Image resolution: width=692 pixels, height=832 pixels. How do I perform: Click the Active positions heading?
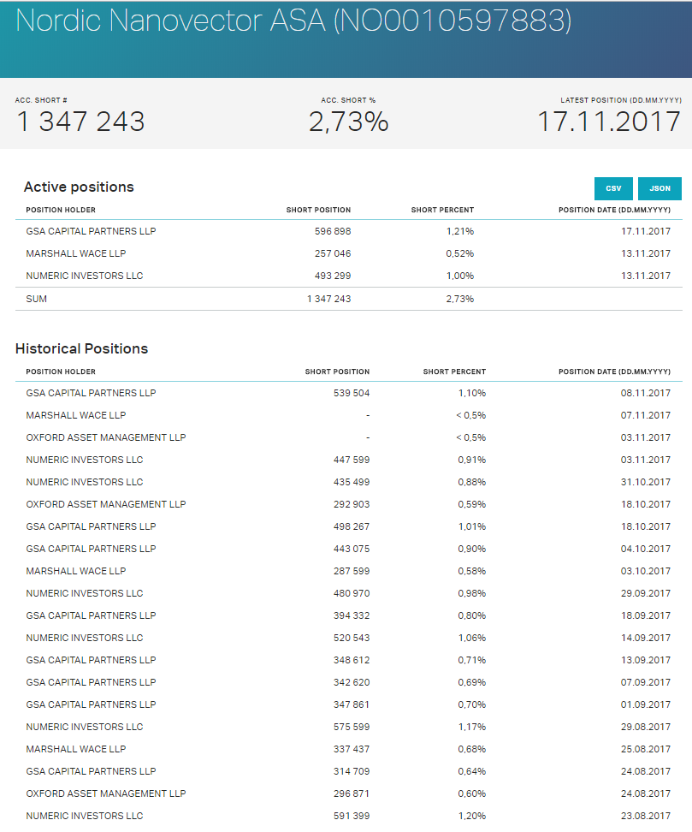[79, 187]
